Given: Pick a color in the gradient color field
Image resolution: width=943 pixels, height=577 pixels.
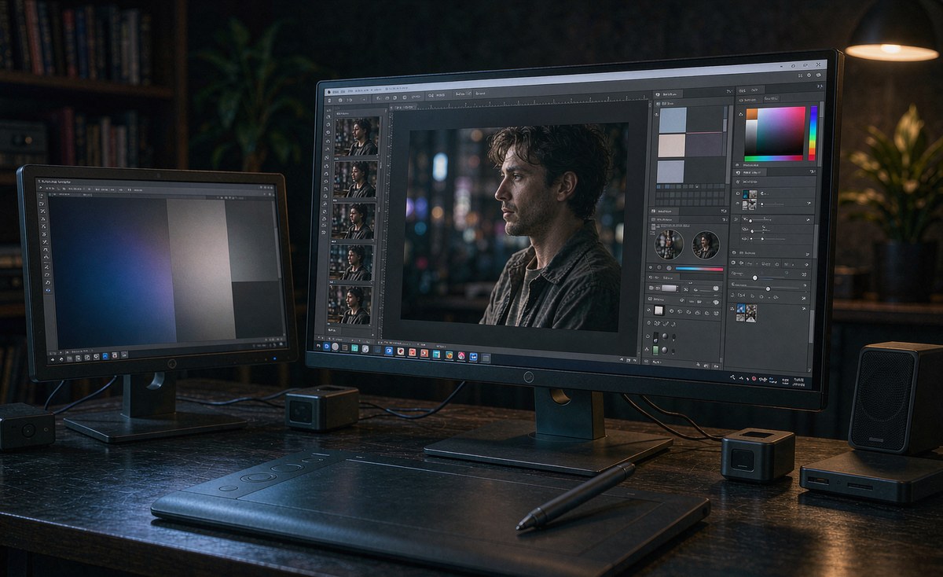Looking at the screenshot, I should (775, 133).
